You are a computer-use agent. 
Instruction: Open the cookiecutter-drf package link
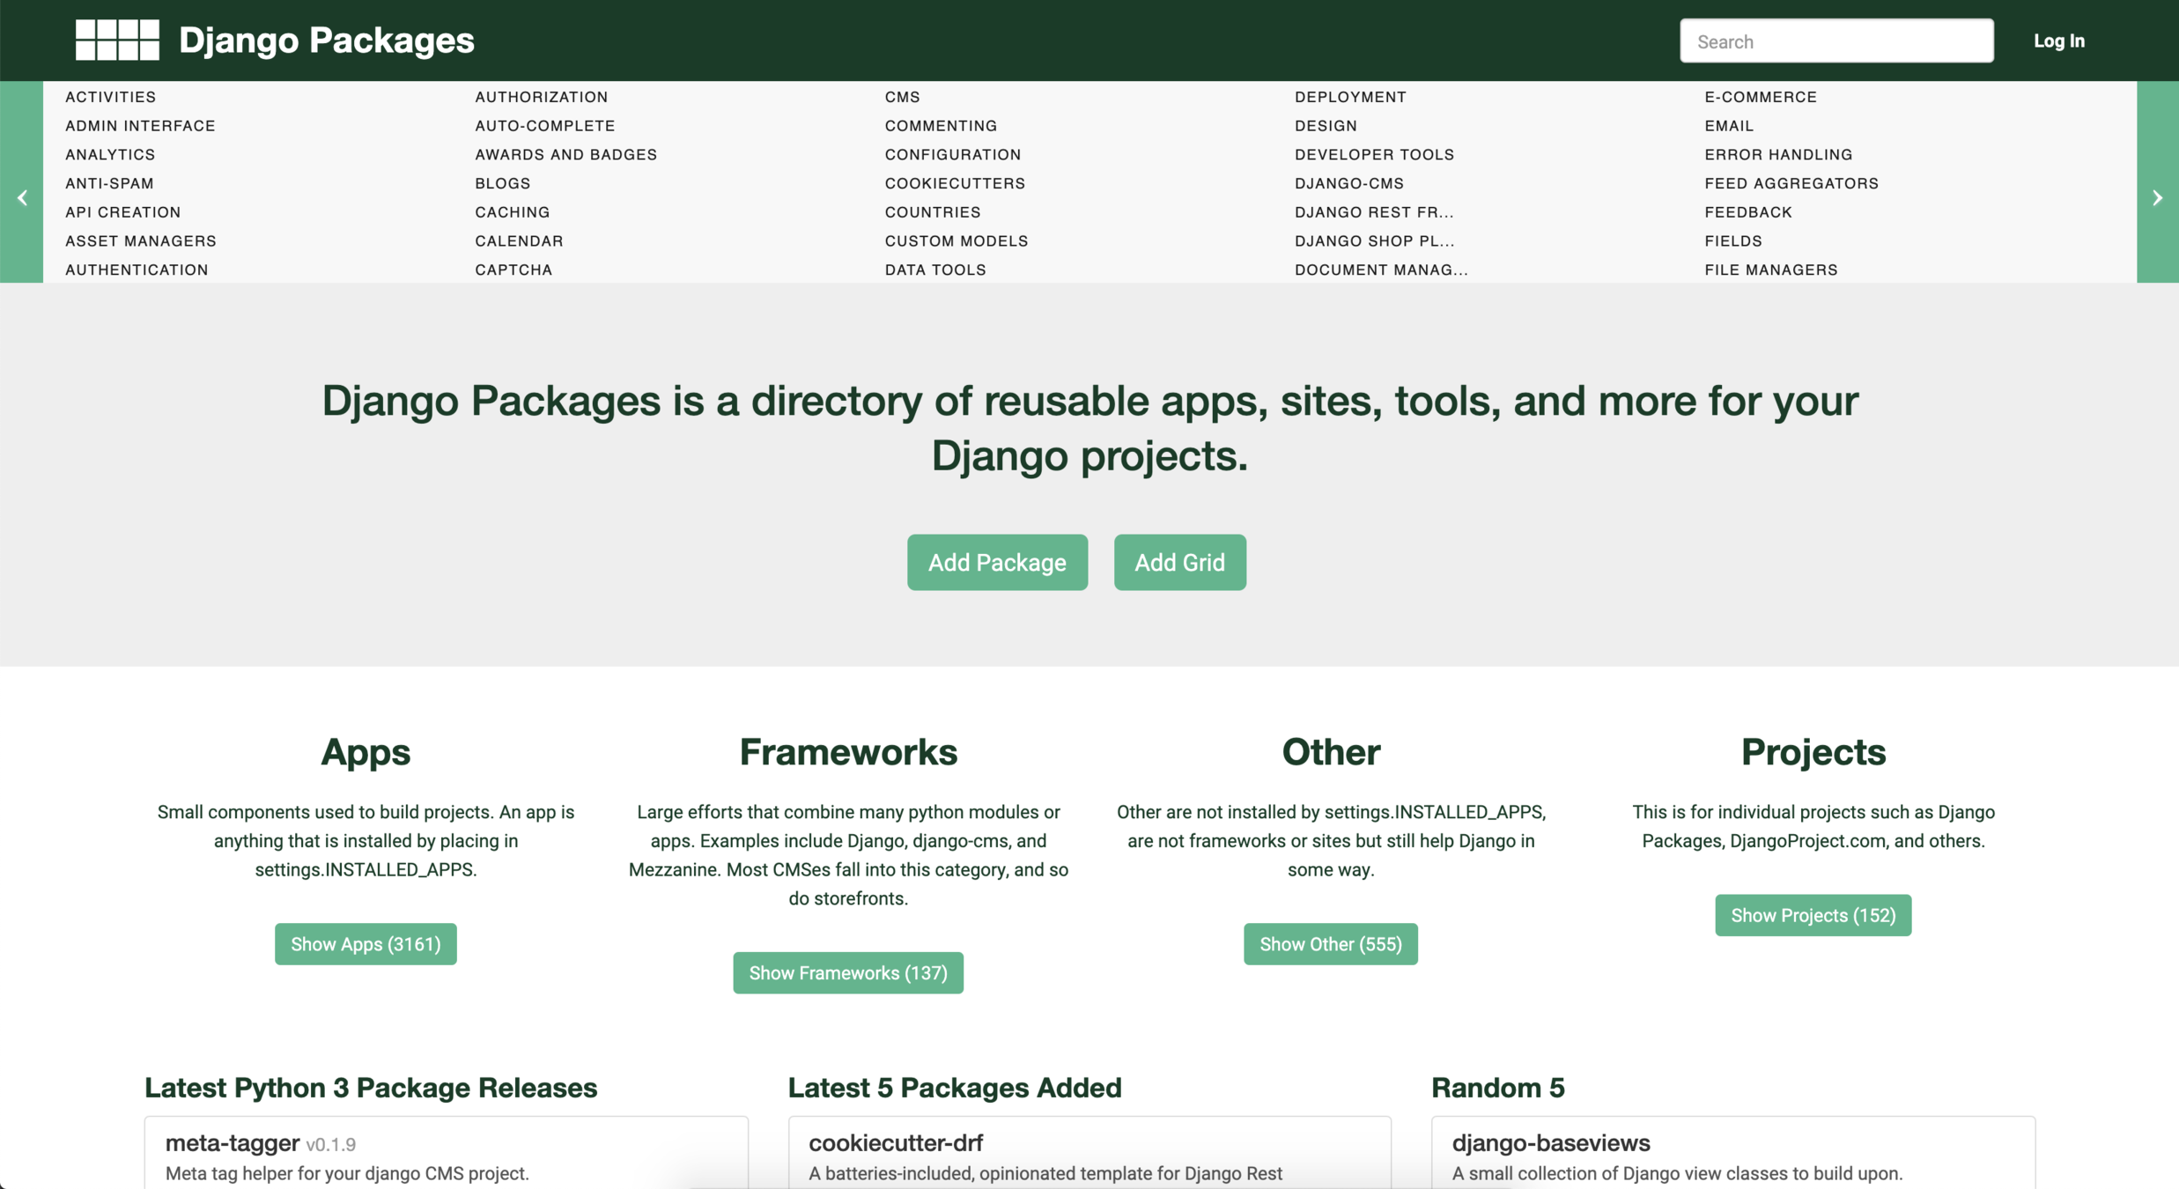tap(895, 1143)
